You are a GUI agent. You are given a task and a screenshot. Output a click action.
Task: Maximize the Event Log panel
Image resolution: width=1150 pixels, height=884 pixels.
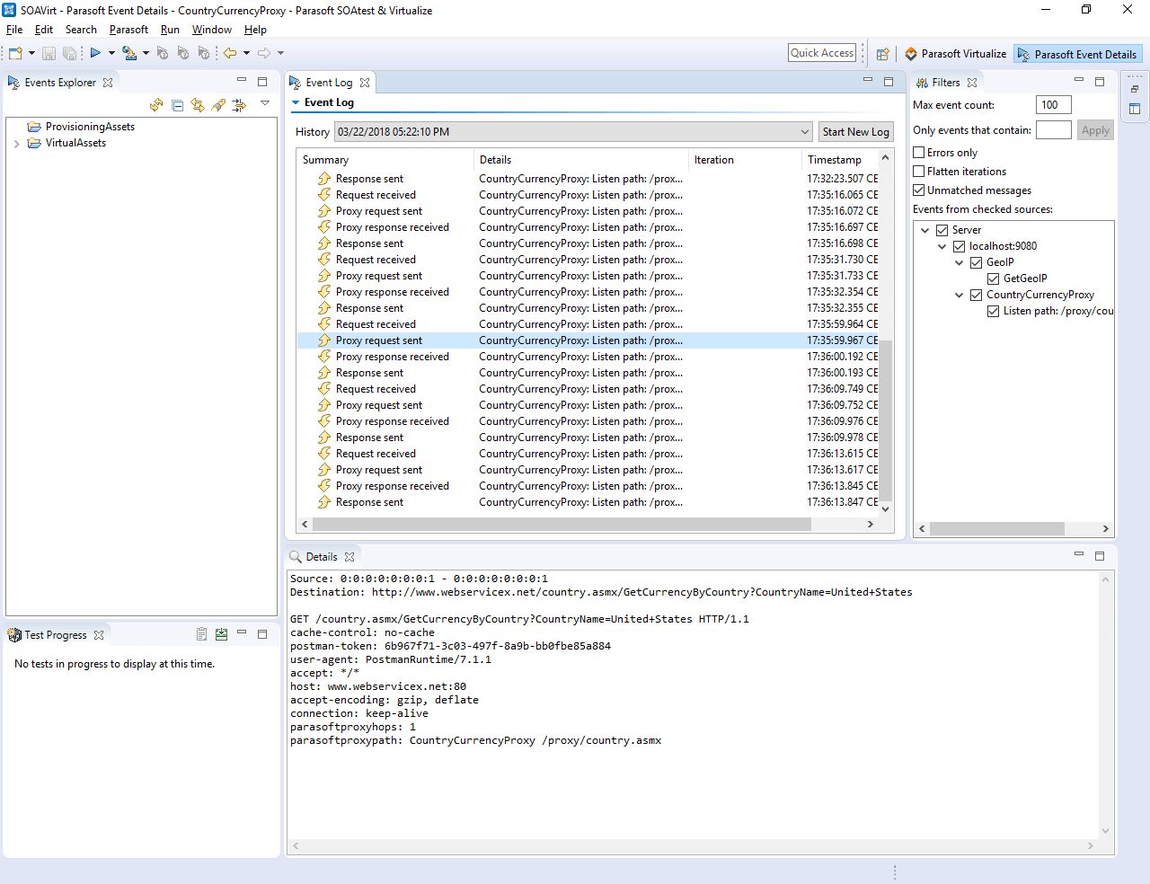[x=889, y=81]
